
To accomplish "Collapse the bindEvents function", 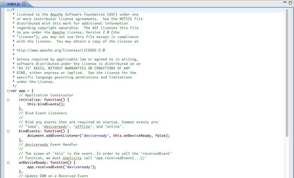I will pos(8,131).
